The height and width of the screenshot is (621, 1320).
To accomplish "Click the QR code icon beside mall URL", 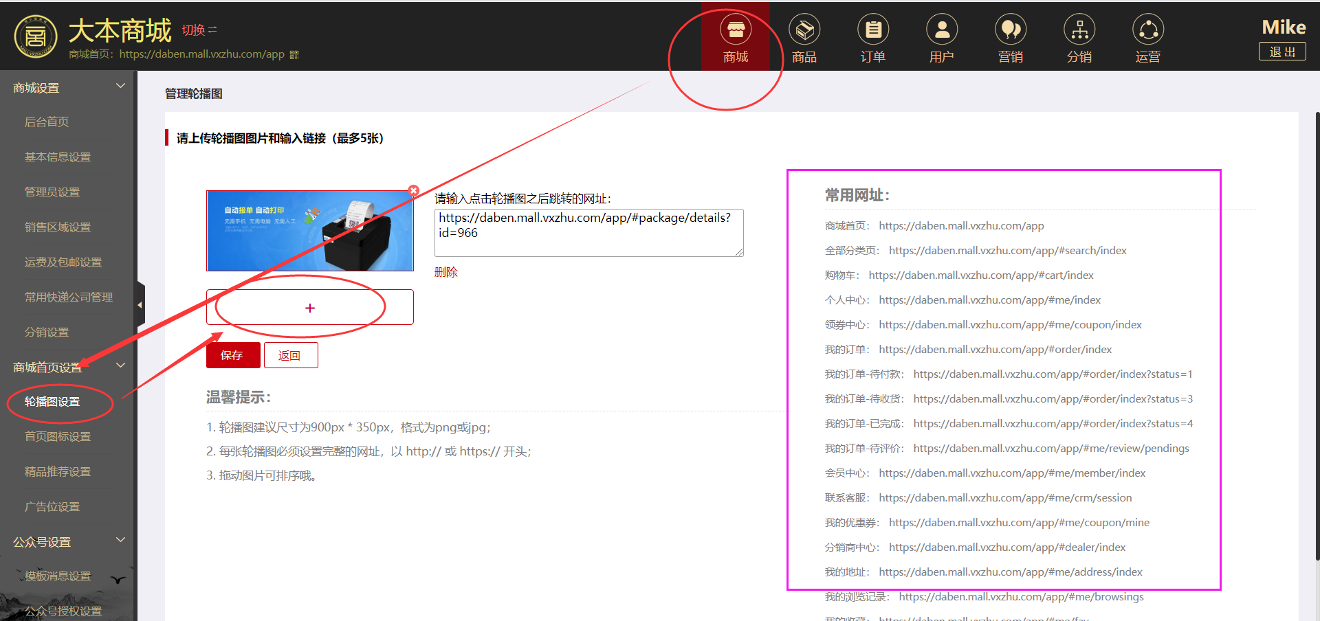I will (x=294, y=55).
